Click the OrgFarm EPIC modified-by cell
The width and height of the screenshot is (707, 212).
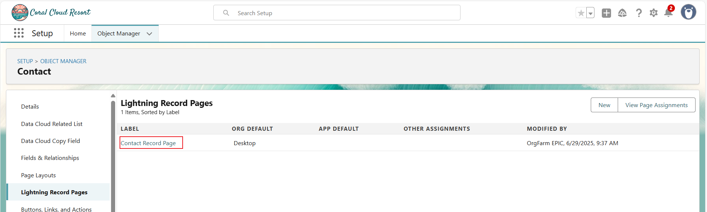point(572,143)
